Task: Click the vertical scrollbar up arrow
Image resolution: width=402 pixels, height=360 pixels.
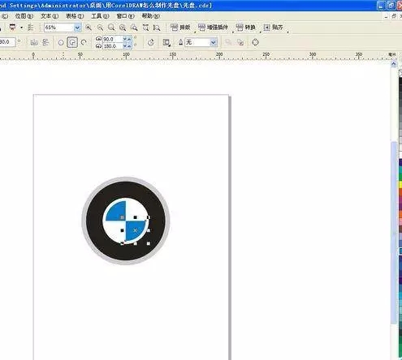Action: (394, 64)
